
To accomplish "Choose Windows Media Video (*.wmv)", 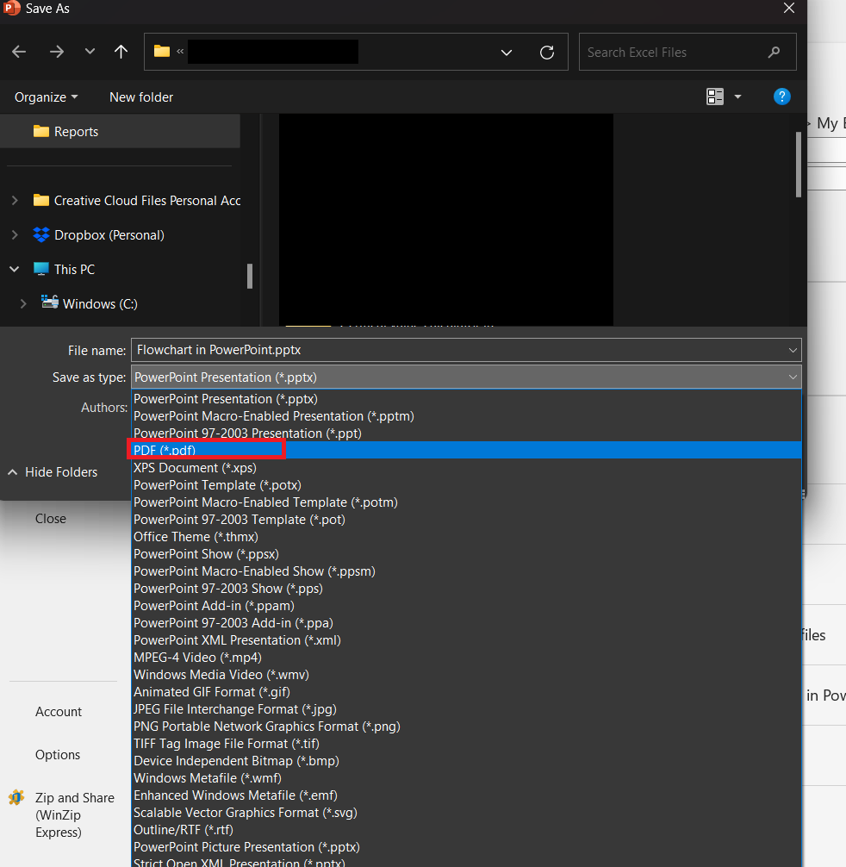I will coord(466,675).
